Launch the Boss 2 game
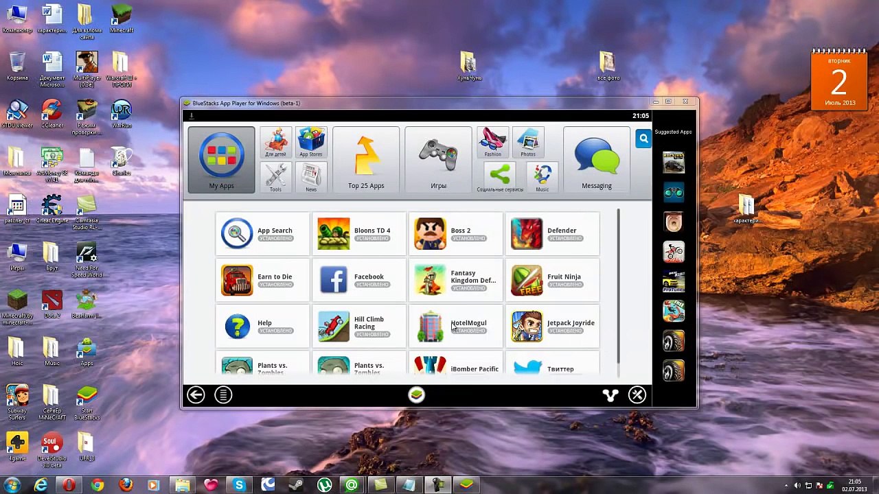This screenshot has width=879, height=494. coord(456,234)
